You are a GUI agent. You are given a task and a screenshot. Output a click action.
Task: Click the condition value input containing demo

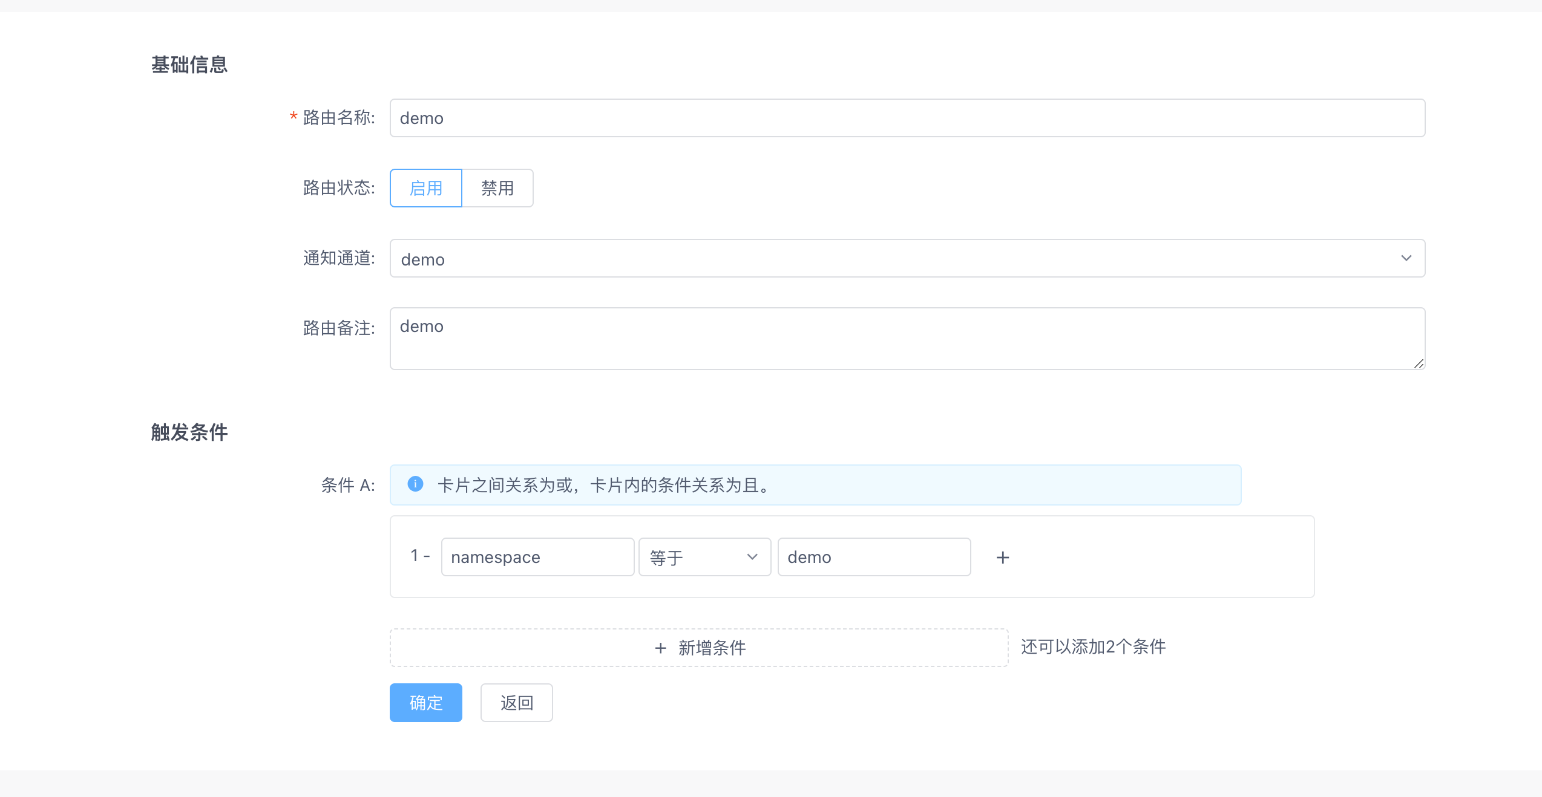tap(873, 557)
